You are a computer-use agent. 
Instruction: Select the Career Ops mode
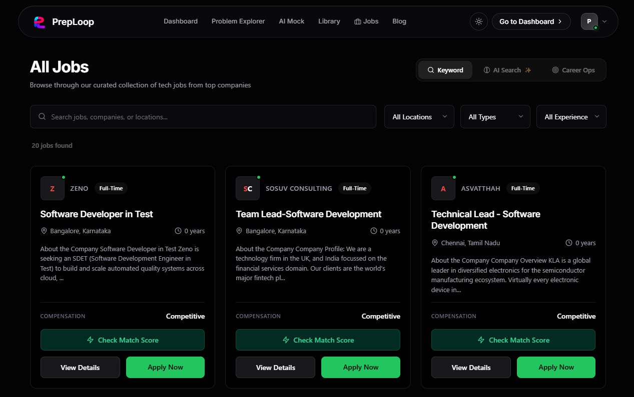[573, 70]
